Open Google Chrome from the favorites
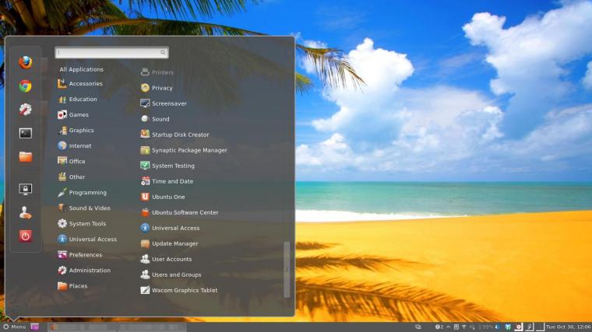This screenshot has width=592, height=332. point(25,86)
